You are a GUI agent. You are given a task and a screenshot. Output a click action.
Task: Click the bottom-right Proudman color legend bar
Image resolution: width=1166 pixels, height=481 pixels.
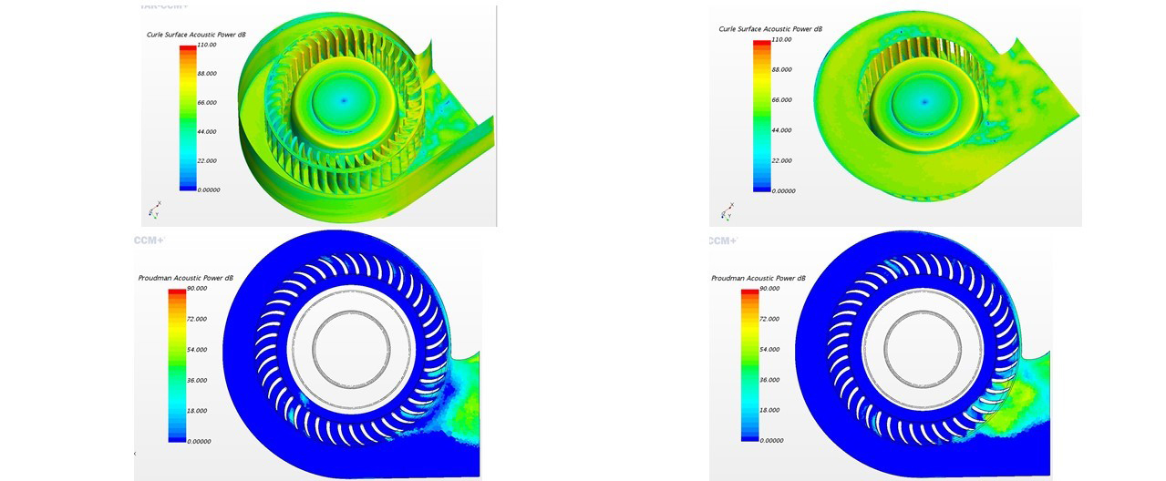click(x=749, y=364)
